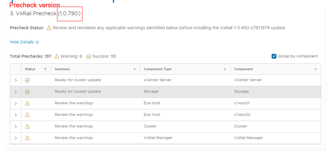Click the VxRail Manager warning status icon
Viewport: 326px width, 151px height.
[x=27, y=138]
